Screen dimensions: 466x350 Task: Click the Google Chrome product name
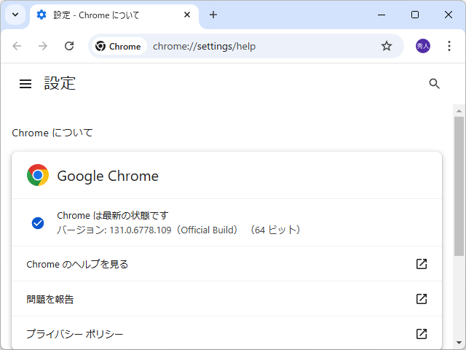[x=108, y=176]
